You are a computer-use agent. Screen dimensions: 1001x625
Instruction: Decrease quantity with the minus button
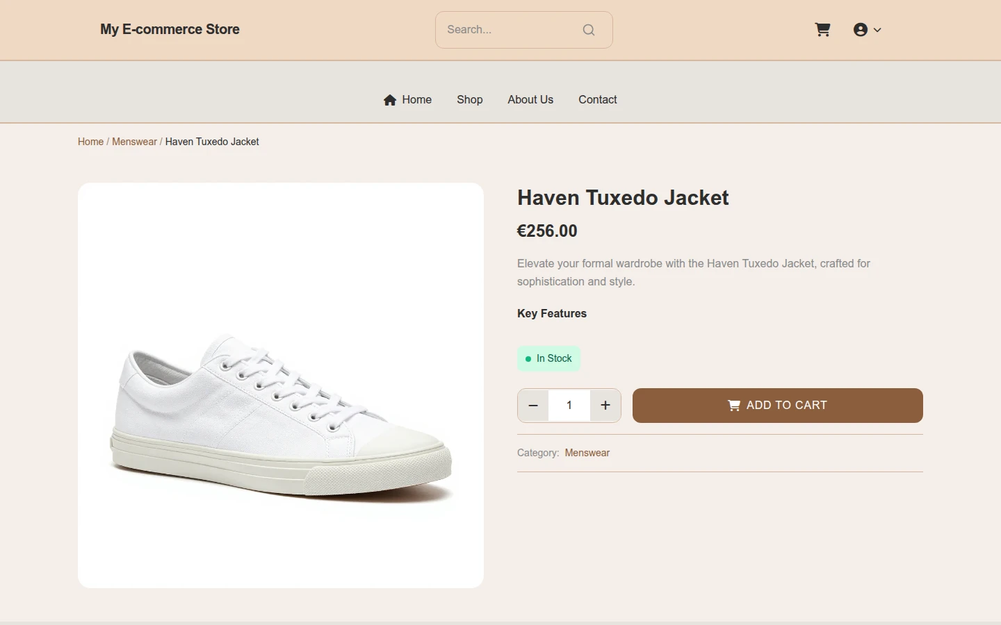[x=533, y=406]
